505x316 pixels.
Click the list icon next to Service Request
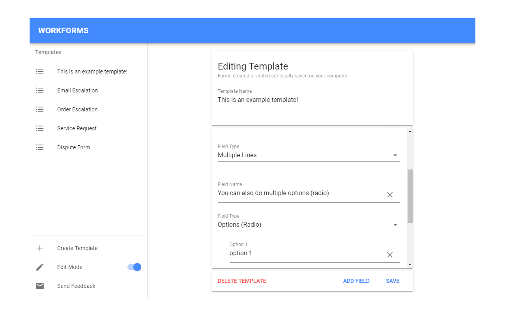pyautogui.click(x=39, y=128)
